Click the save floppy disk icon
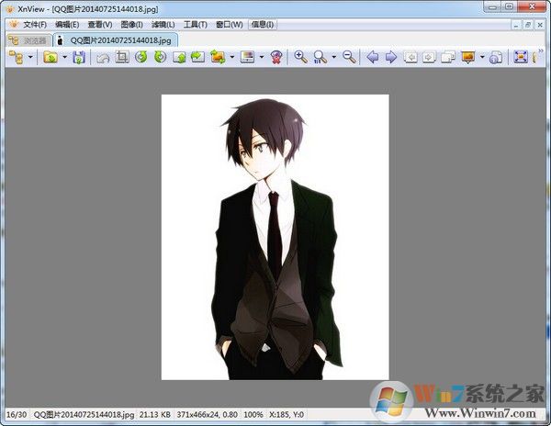551x426 pixels. coord(79,57)
